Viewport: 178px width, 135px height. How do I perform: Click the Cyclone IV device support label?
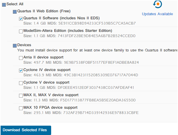47,70
